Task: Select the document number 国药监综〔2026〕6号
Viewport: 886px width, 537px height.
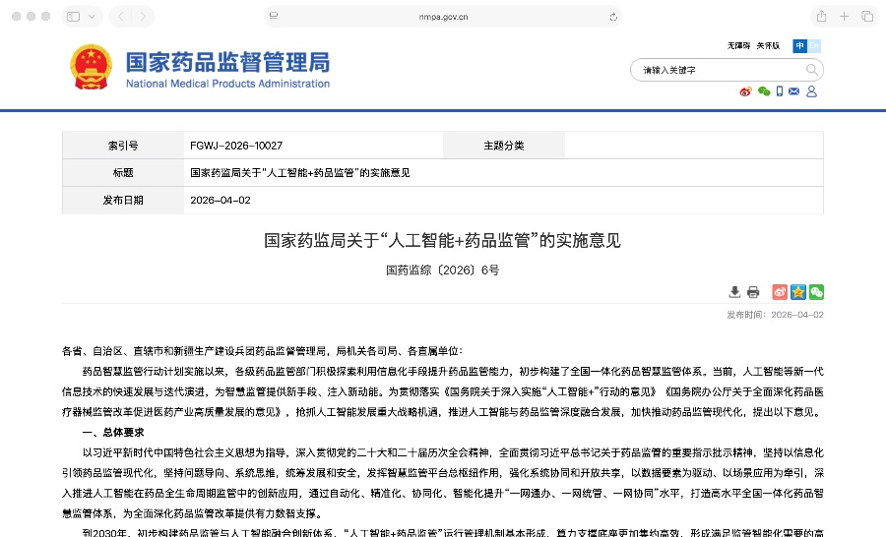Action: pos(442,269)
